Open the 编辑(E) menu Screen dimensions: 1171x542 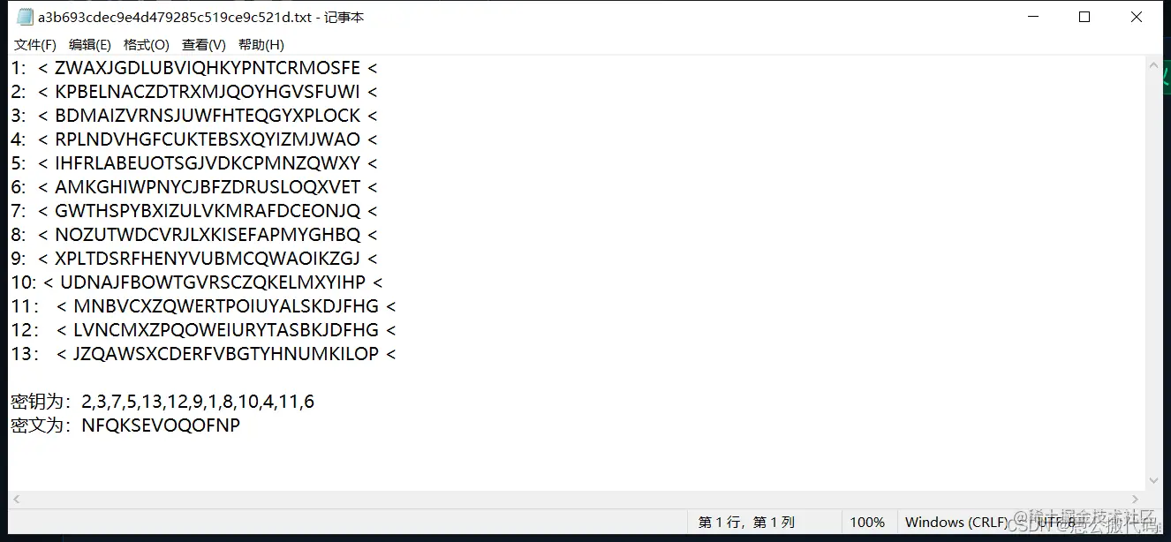click(x=90, y=44)
